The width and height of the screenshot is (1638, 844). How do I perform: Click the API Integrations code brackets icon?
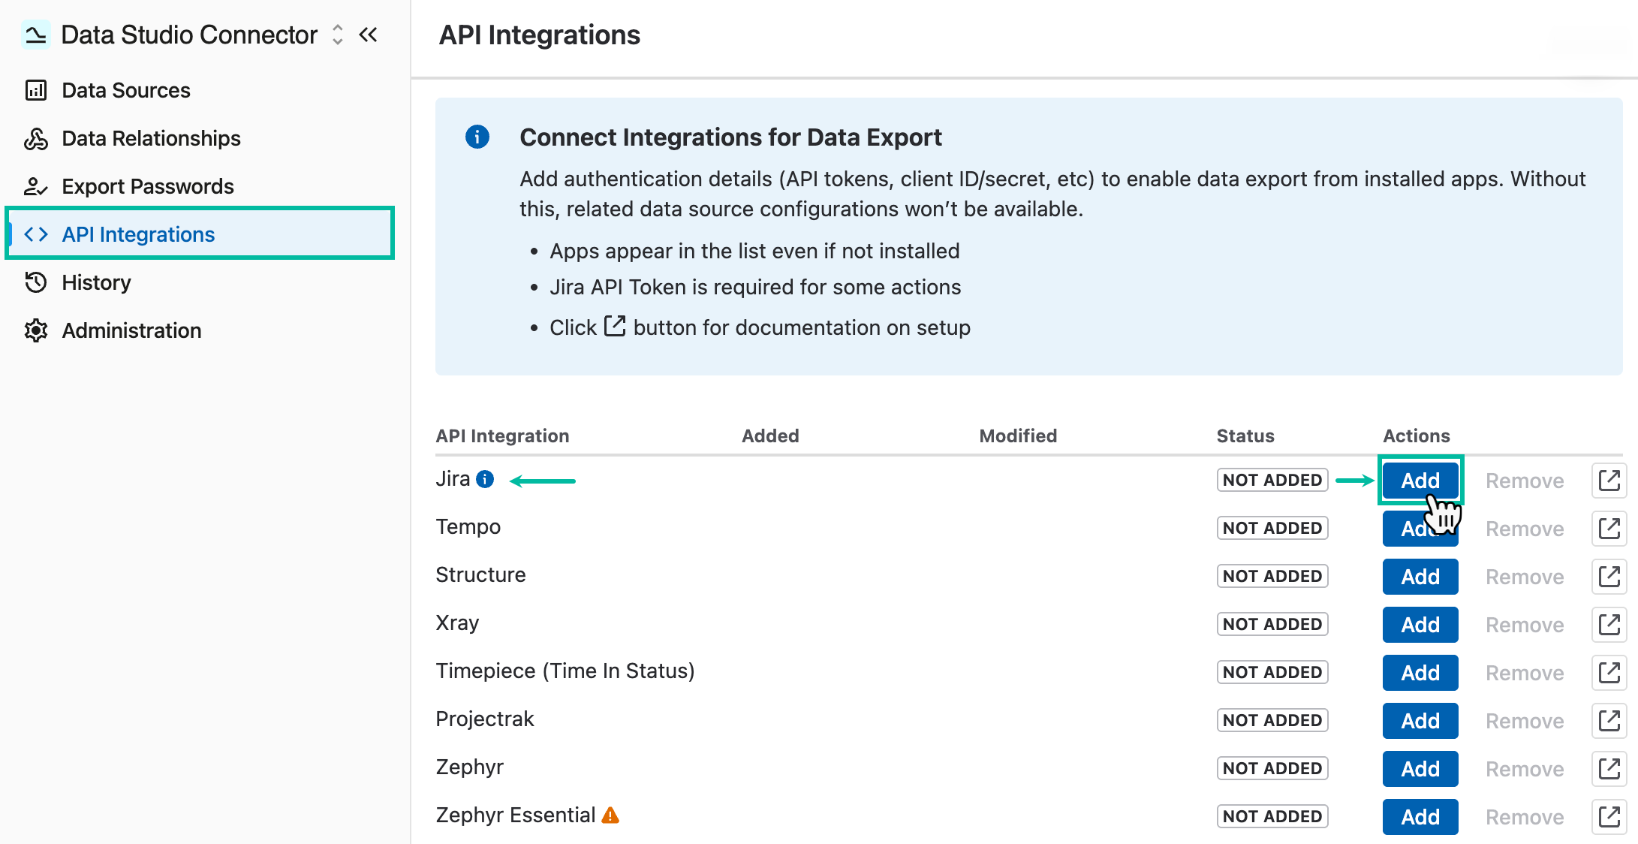(x=36, y=234)
